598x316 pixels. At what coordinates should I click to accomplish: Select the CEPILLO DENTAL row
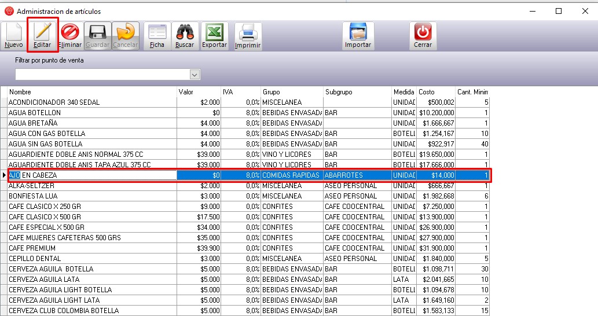tap(91, 259)
